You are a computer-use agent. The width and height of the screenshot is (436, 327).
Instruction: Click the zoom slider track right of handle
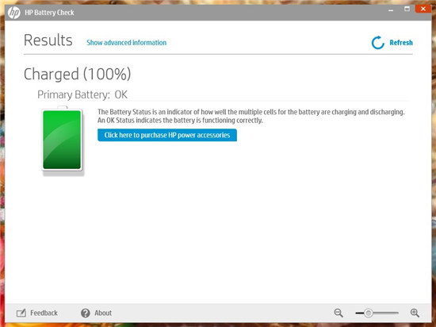click(385, 313)
